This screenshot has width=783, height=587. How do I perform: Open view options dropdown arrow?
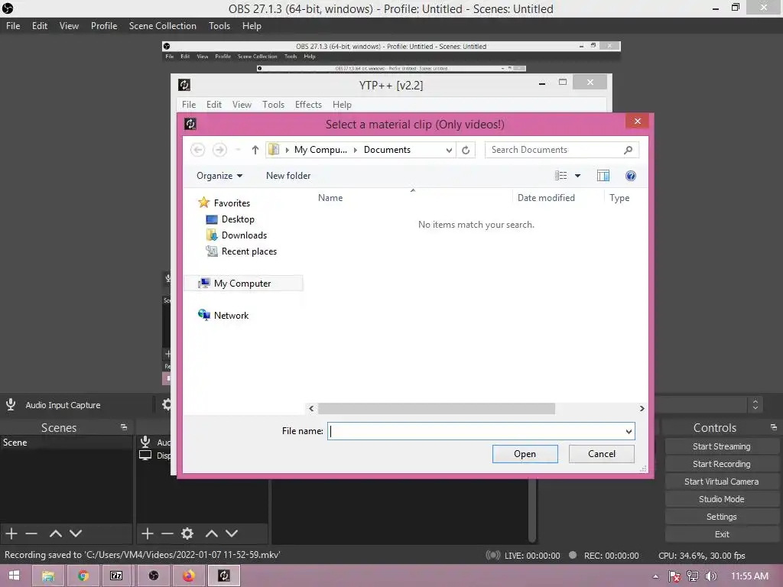pyautogui.click(x=578, y=176)
